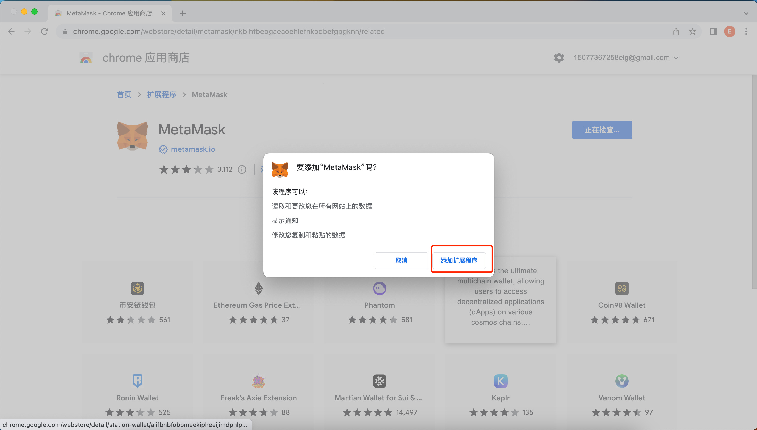Open the Phantom wallet extension icon
This screenshot has width=757, height=430.
[x=379, y=288]
